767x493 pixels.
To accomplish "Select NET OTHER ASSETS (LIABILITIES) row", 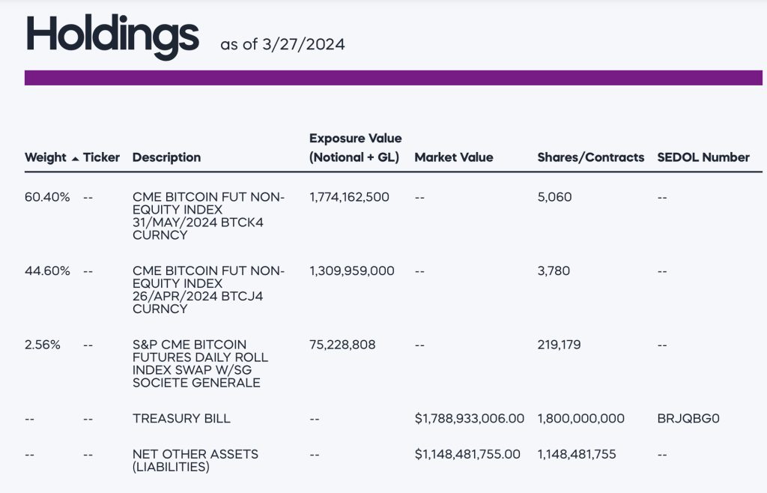I will [x=195, y=461].
